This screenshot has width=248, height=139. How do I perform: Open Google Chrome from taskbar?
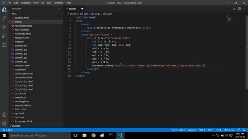[93, 136]
